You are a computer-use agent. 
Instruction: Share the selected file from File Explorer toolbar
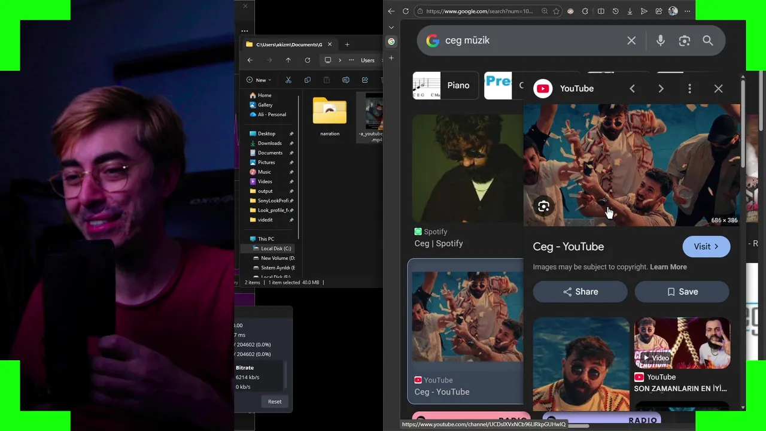[x=364, y=80]
